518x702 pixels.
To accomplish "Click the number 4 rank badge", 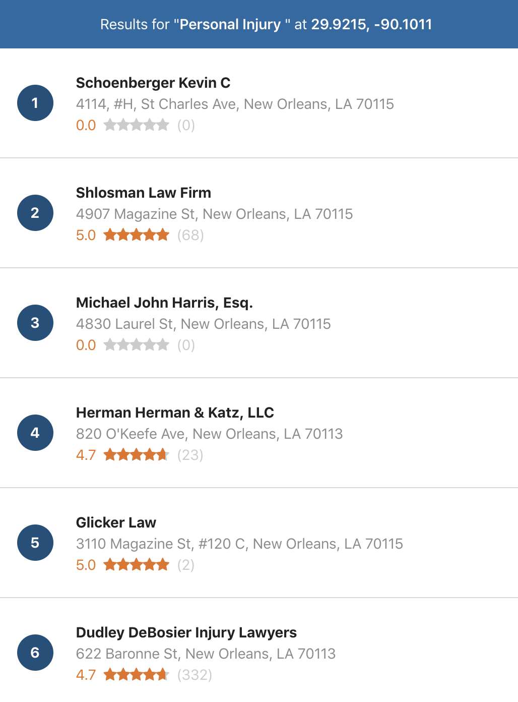I will [35, 433].
